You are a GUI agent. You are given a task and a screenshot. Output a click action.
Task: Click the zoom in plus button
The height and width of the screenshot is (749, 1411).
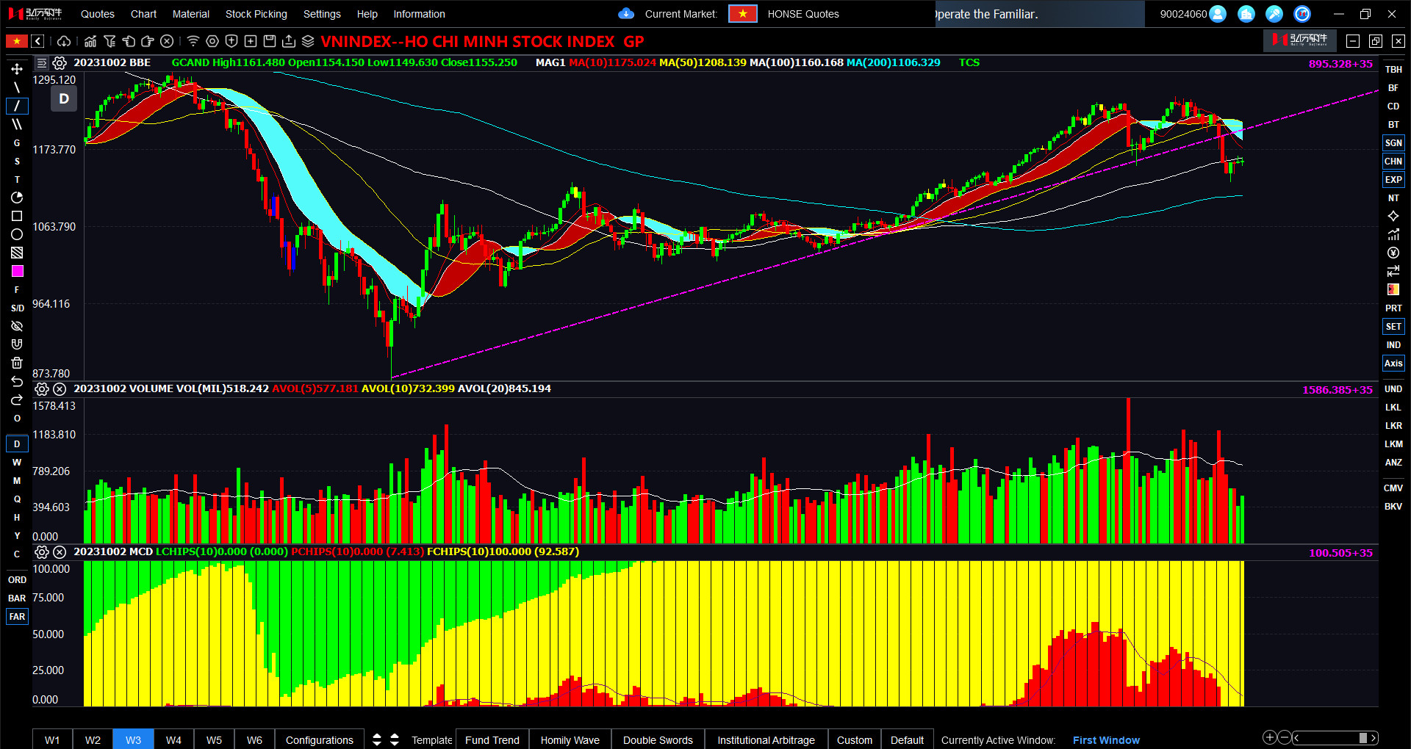(1269, 737)
